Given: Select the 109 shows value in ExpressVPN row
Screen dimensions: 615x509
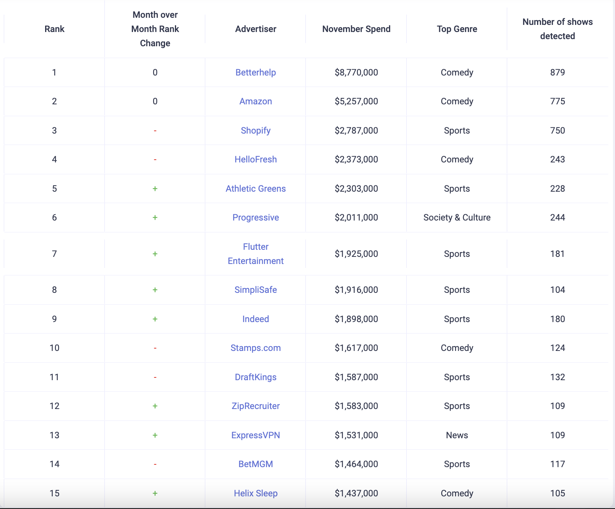Looking at the screenshot, I should point(558,435).
